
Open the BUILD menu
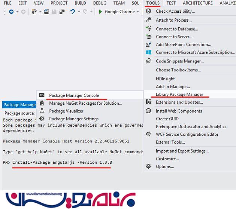coord(80,3)
